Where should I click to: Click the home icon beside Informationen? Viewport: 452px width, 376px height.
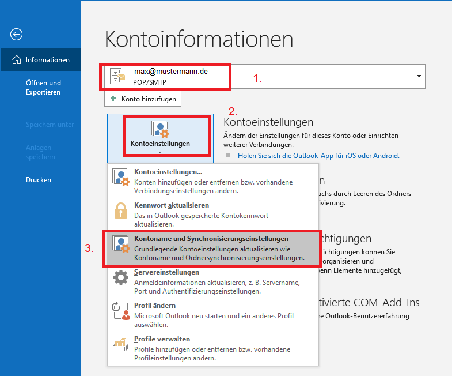[x=17, y=60]
